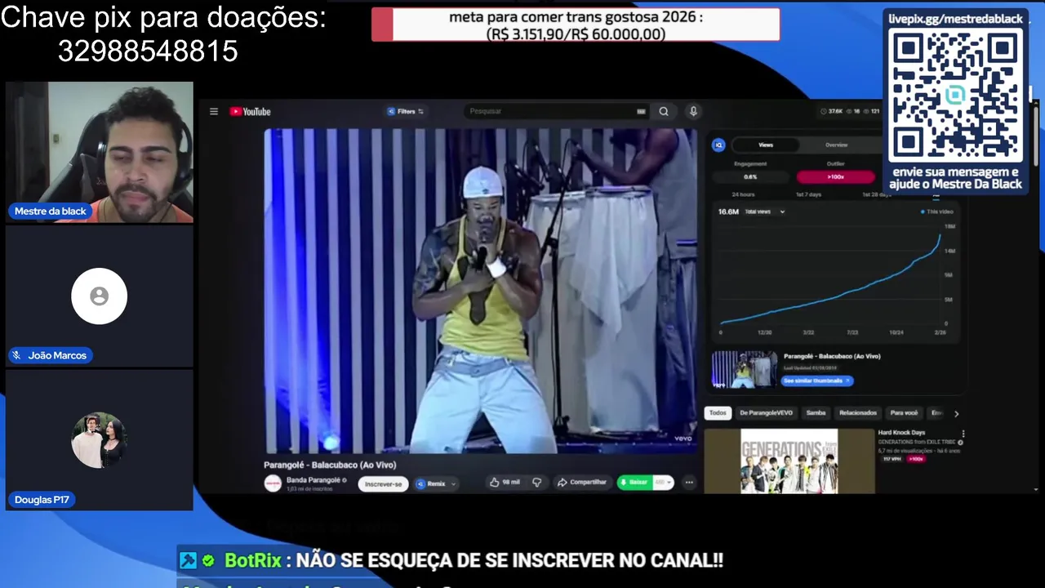Viewport: 1045px width, 588px height.
Task: Click the magnifier search button
Action: 664,111
